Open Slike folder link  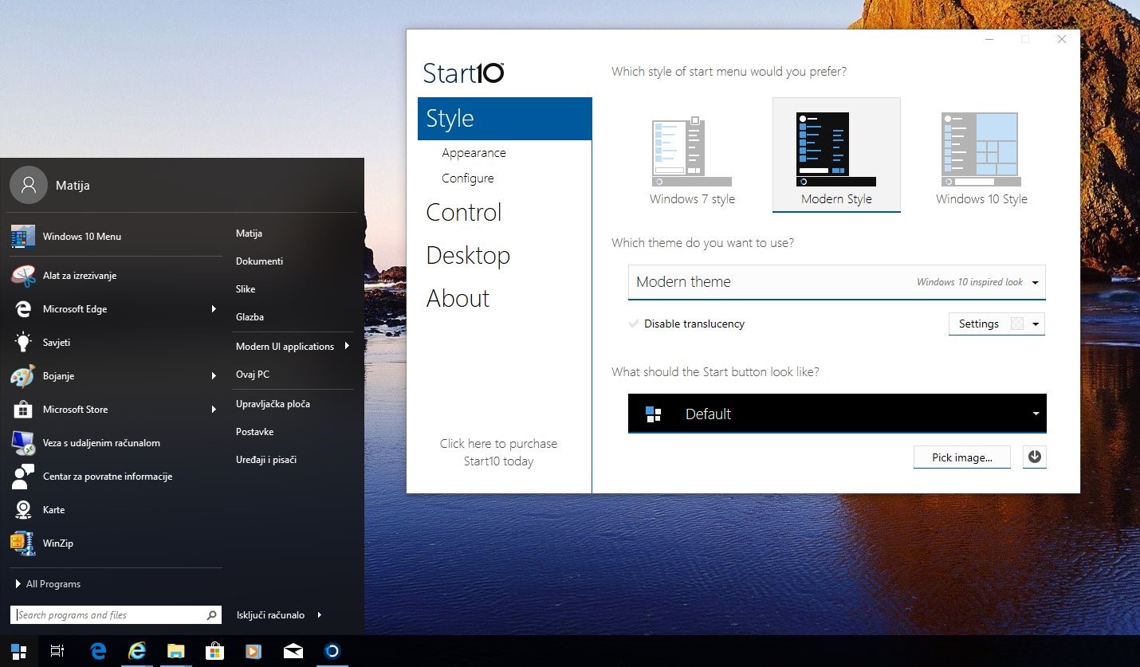[246, 289]
